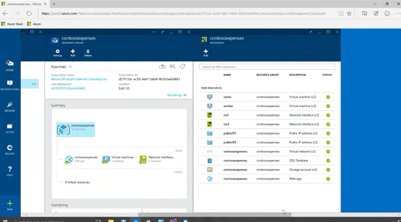The image size is (401, 222).
Task: Open Billing in the sidebar
Action: click(x=10, y=150)
